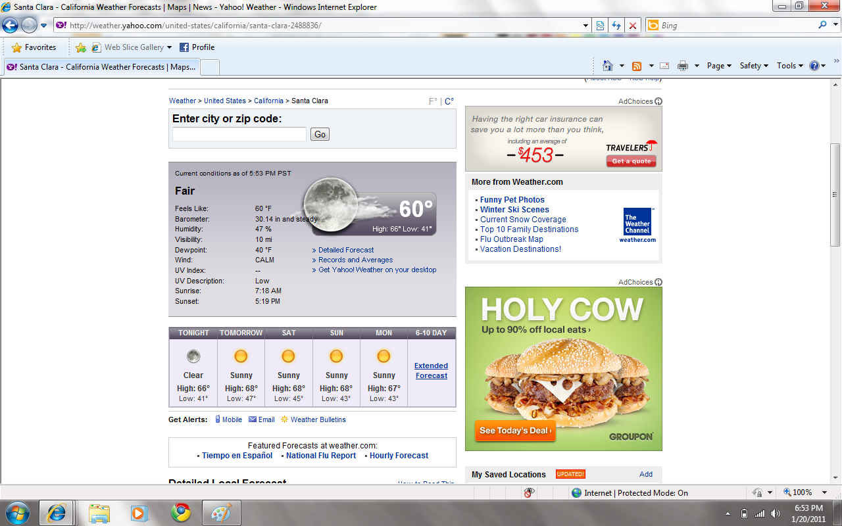Open the address bar history dropdown
Screen dimensions: 842x526
(586, 26)
